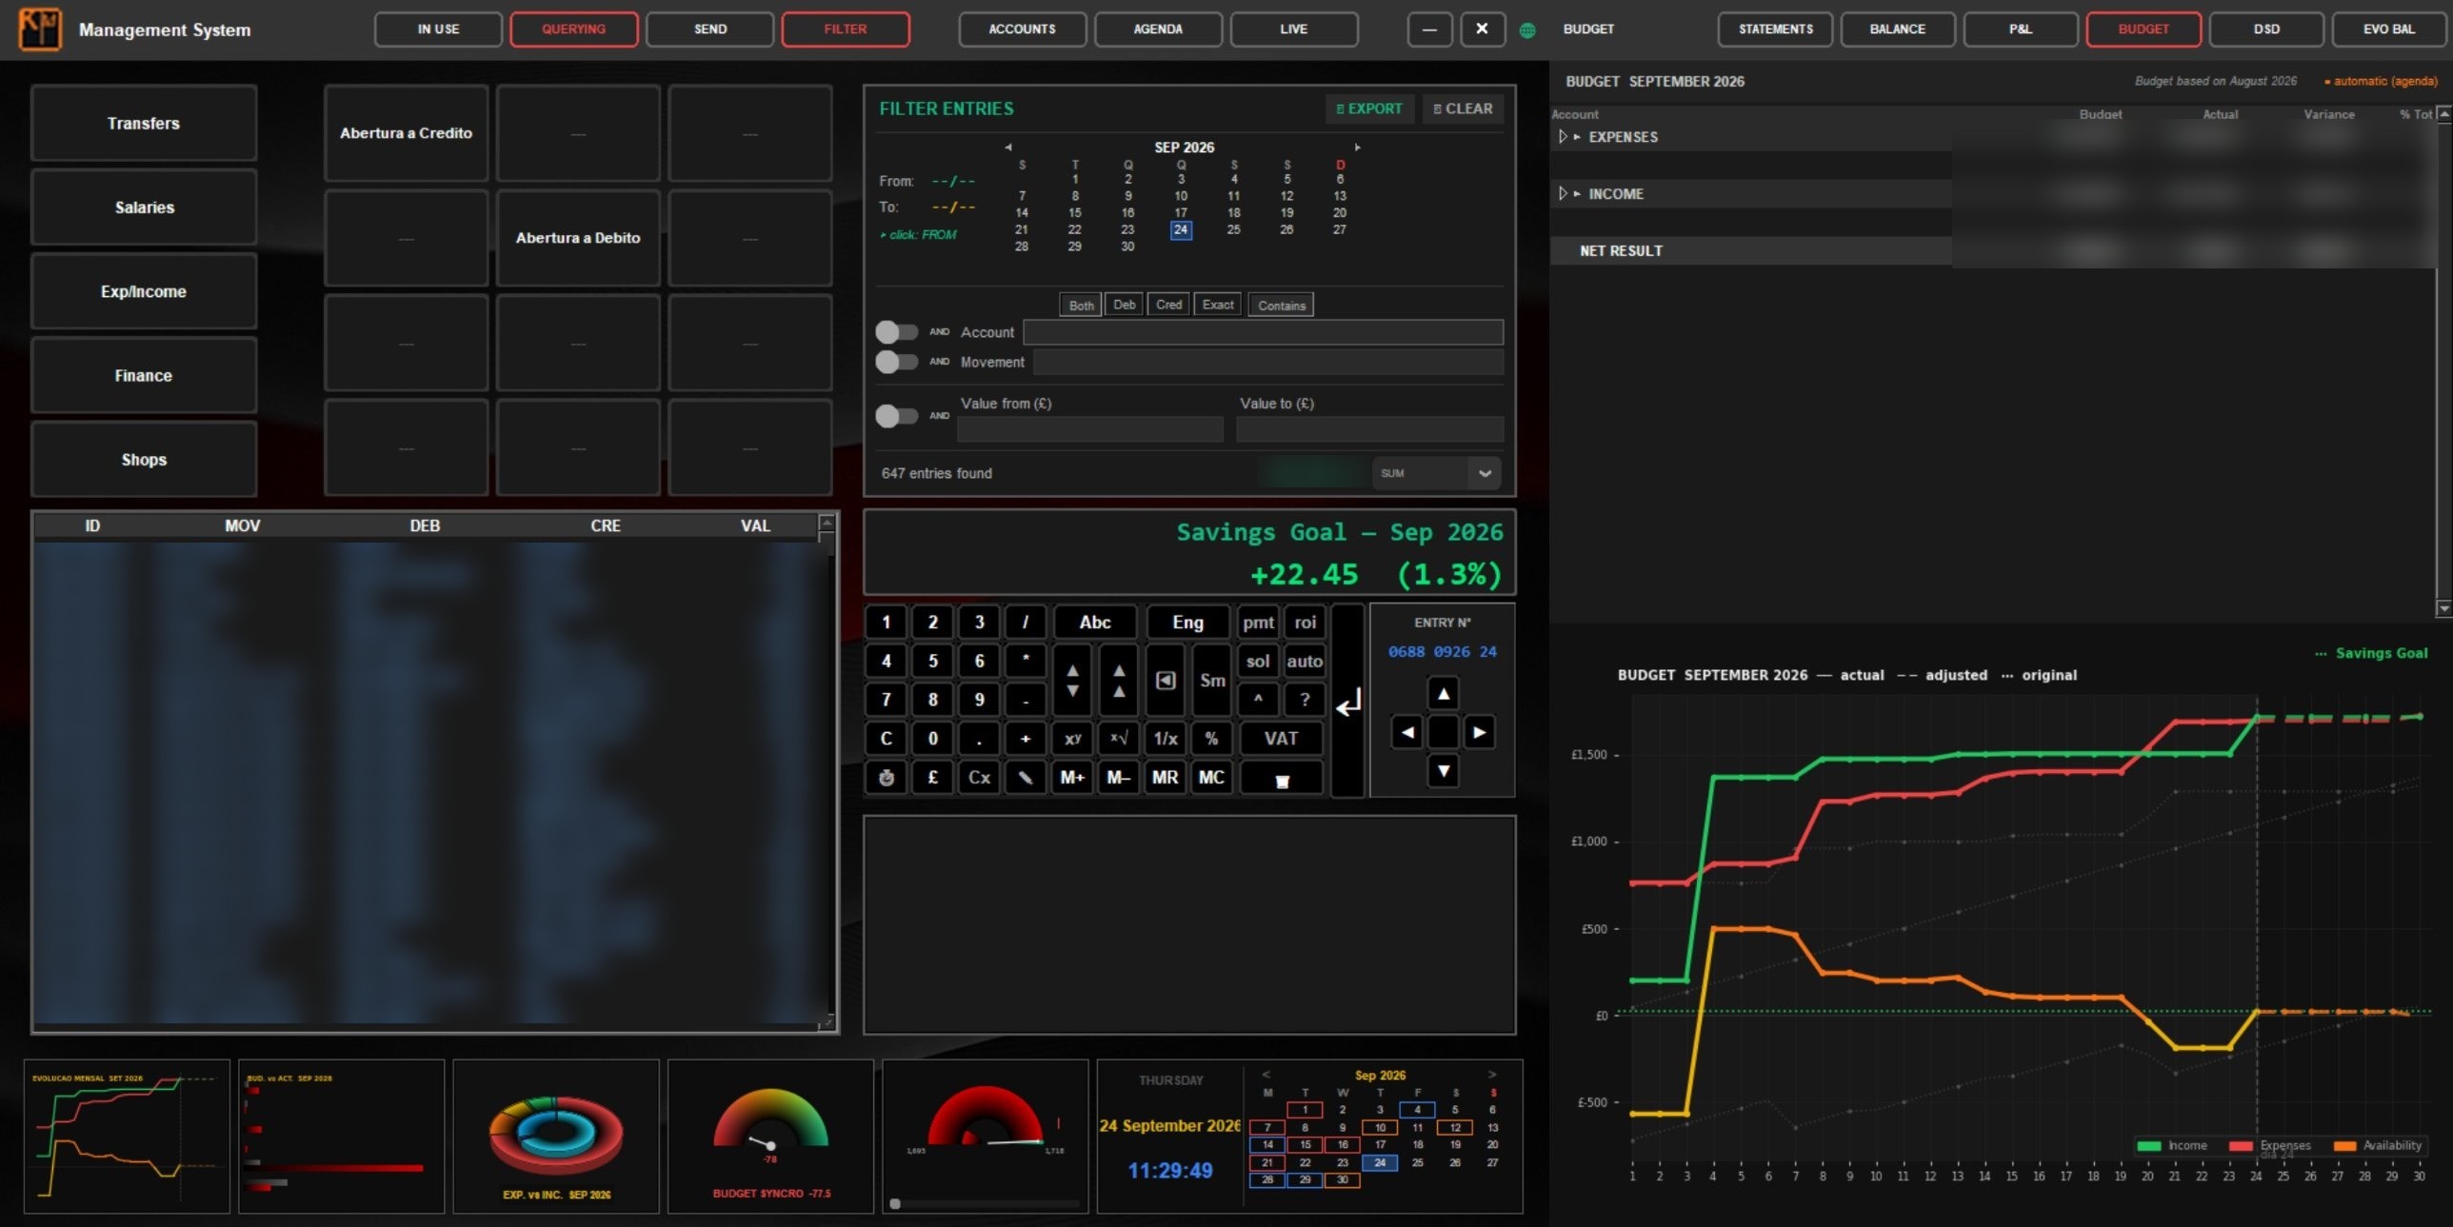Viewport: 2453px width, 1227px height.
Task: Click the entry right arrow button
Action: coord(1479,732)
